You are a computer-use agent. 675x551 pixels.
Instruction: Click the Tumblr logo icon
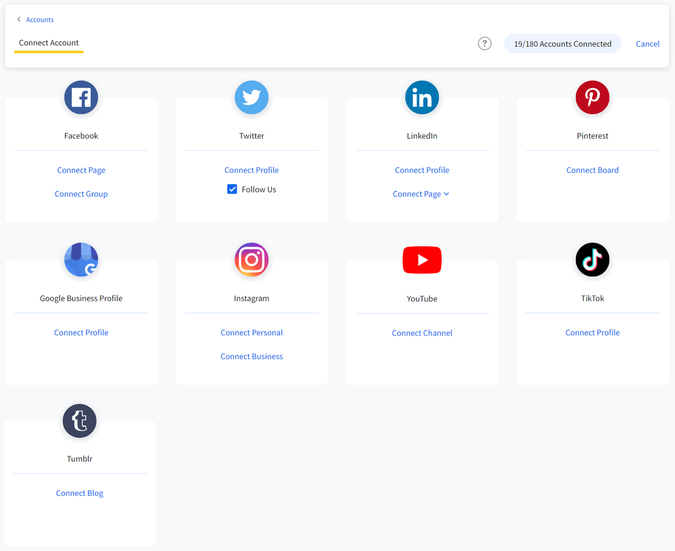click(79, 421)
